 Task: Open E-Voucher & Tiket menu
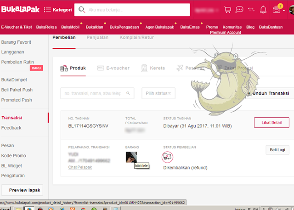point(17,27)
